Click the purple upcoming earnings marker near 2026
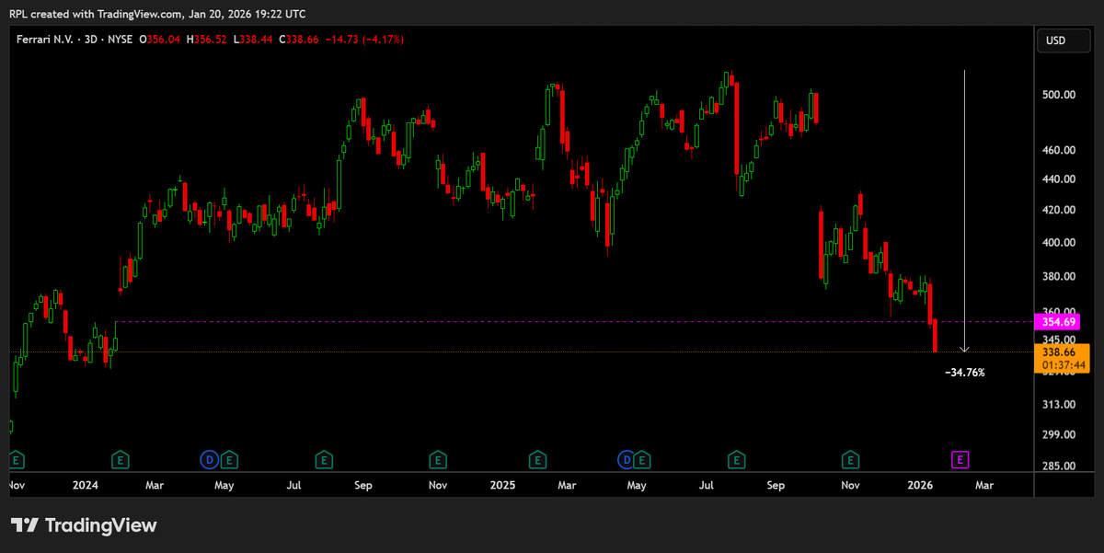 point(960,459)
